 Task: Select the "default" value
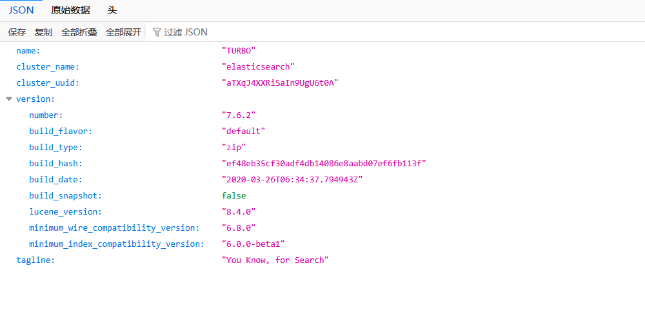244,131
